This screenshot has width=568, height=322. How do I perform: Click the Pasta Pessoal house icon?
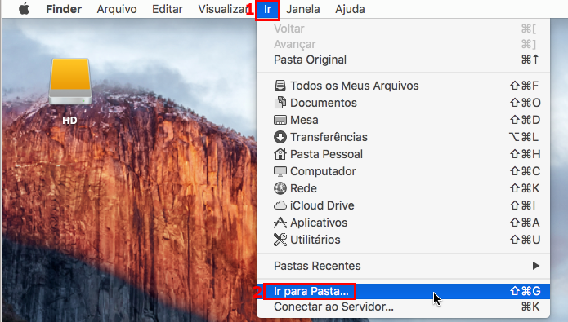280,154
